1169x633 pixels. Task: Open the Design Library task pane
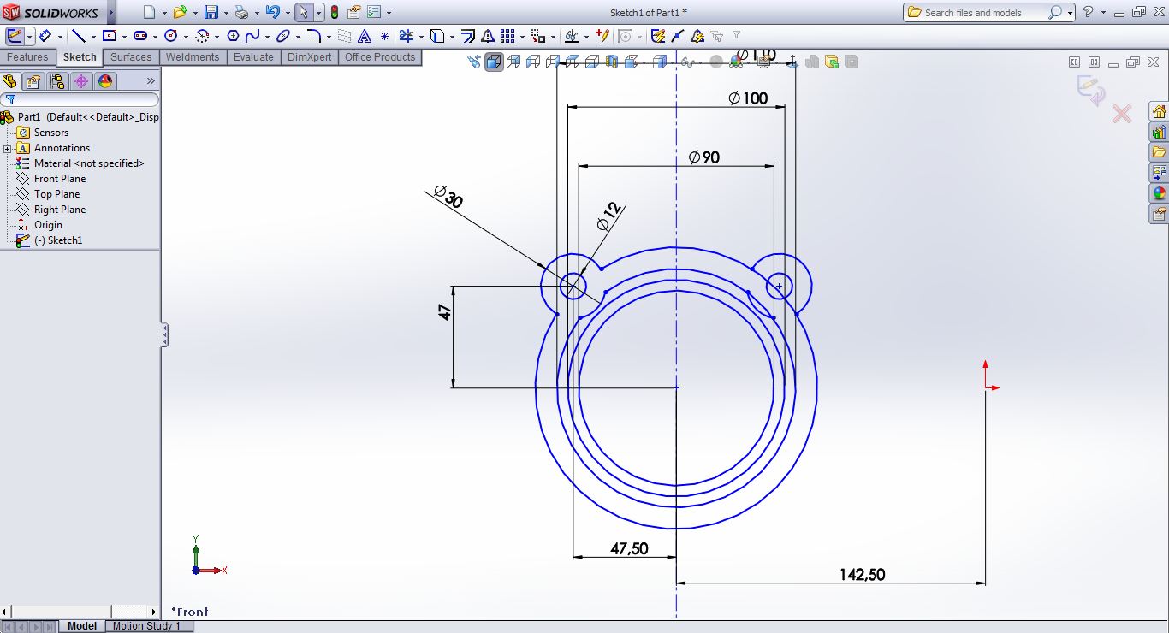1159,131
